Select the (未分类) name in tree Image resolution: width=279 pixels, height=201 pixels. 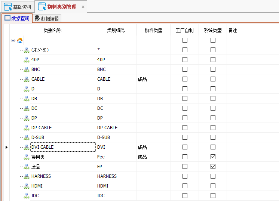[40, 50]
